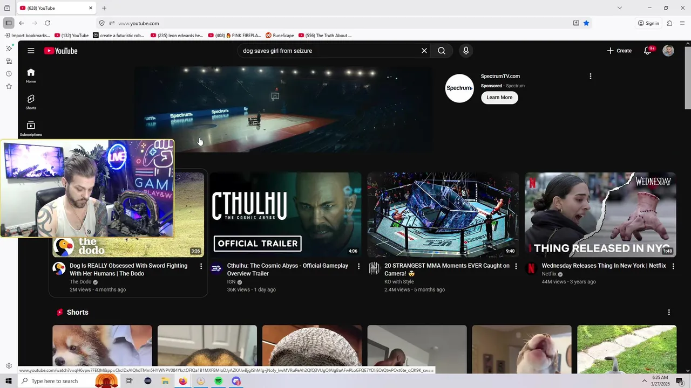Screen dimensions: 691x388
Task: Start voice search with the microphone
Action: [466, 51]
